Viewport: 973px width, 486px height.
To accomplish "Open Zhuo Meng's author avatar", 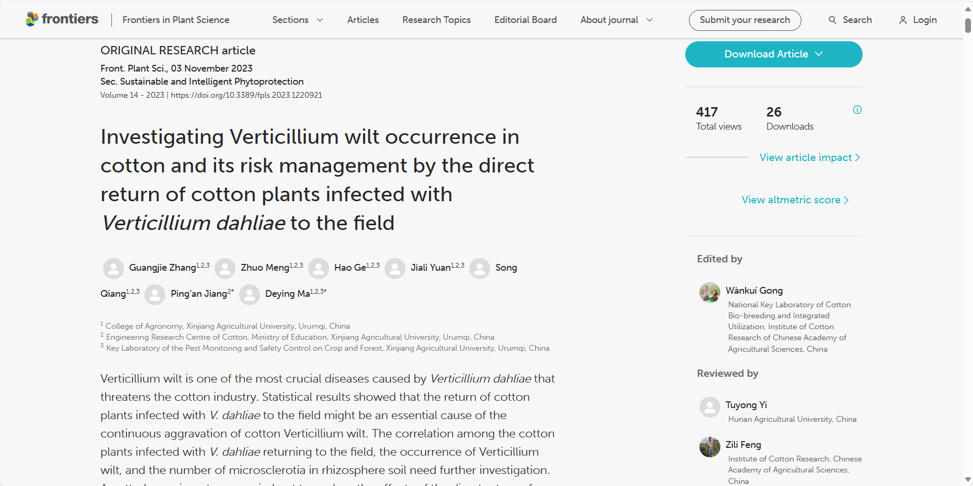I will [225, 268].
